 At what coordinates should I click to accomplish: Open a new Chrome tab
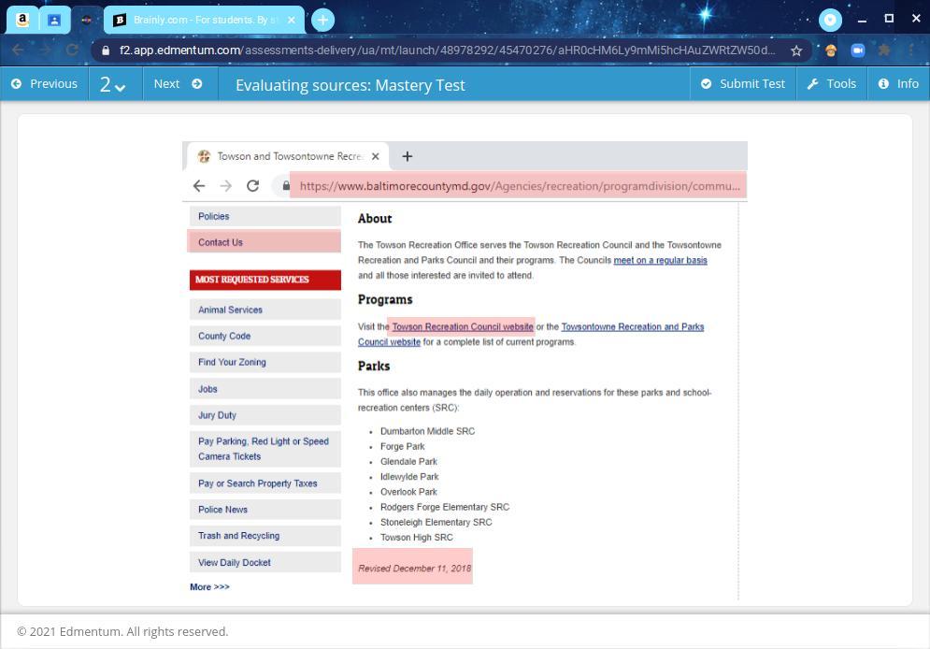point(322,20)
